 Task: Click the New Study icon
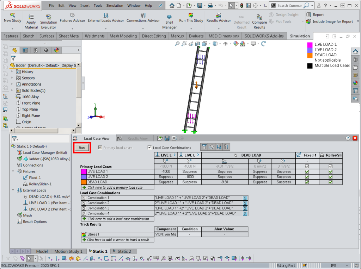point(12,15)
